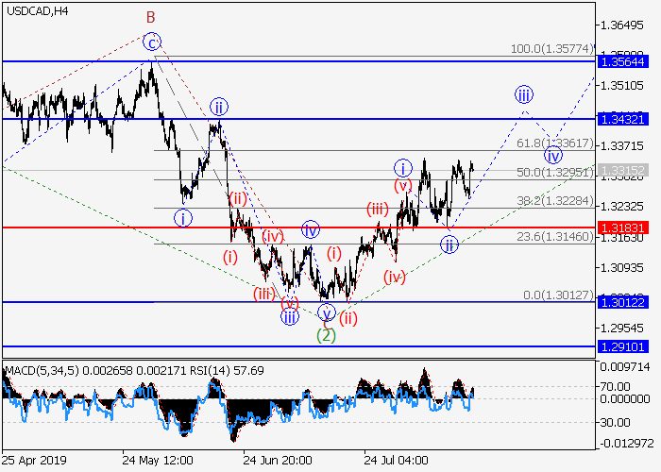
Task: Click the '24 May 12:00' time axis label
Action: tap(157, 460)
